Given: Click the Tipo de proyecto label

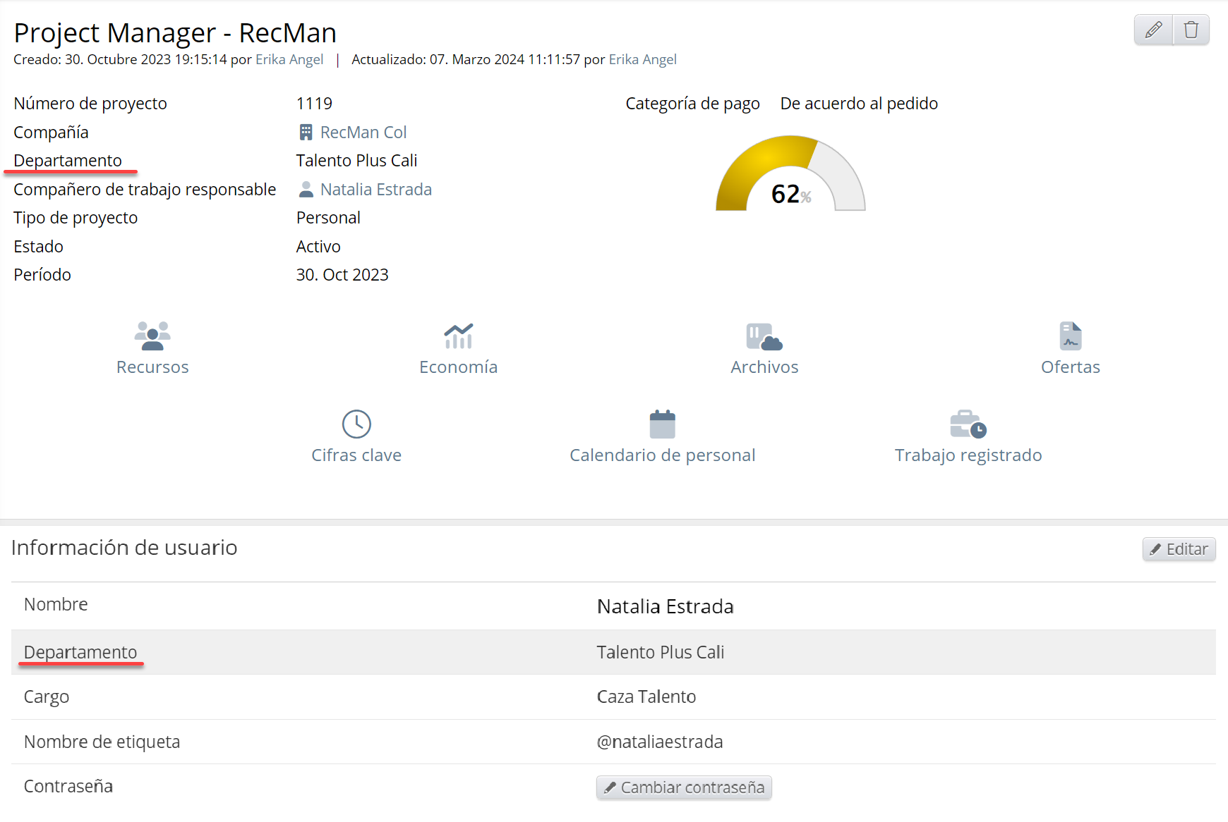Looking at the screenshot, I should coord(76,218).
